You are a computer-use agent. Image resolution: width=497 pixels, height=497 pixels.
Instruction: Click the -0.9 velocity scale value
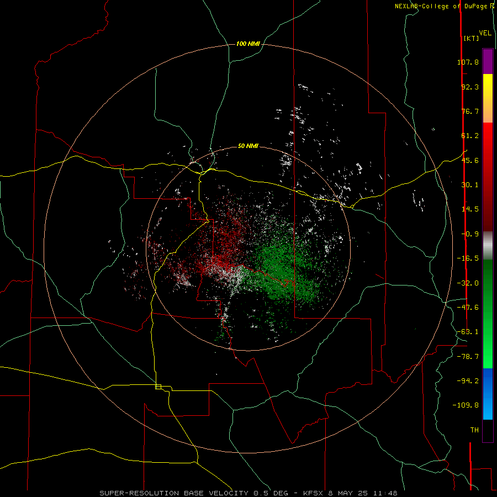tap(470, 234)
